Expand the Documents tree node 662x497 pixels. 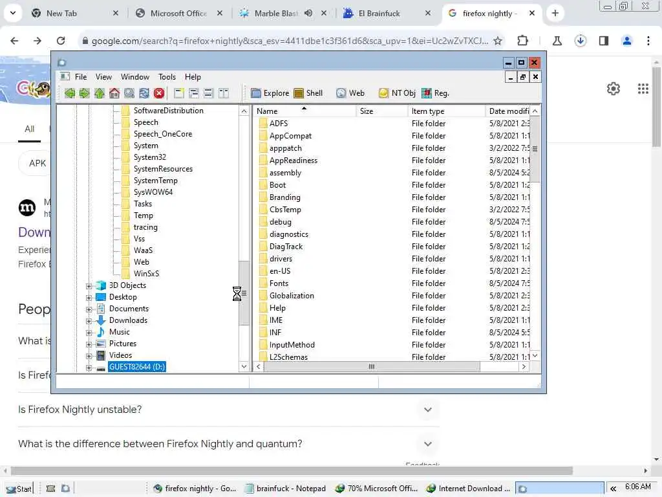(89, 309)
